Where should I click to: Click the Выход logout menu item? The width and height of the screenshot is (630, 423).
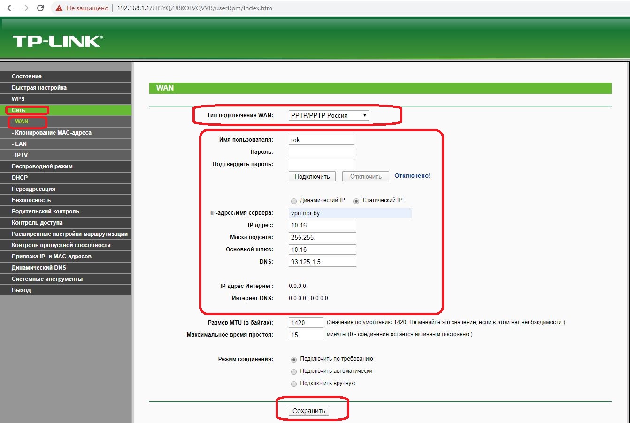click(66, 290)
